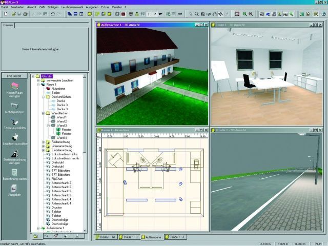Select the Hinweis tab
Screen dimensions: 328x246
8,25
